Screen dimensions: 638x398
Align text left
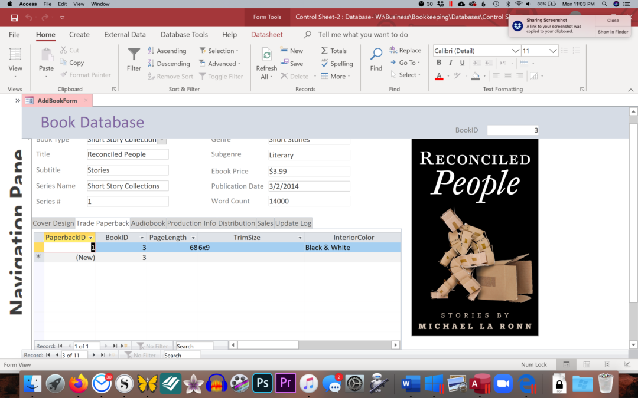(496, 75)
